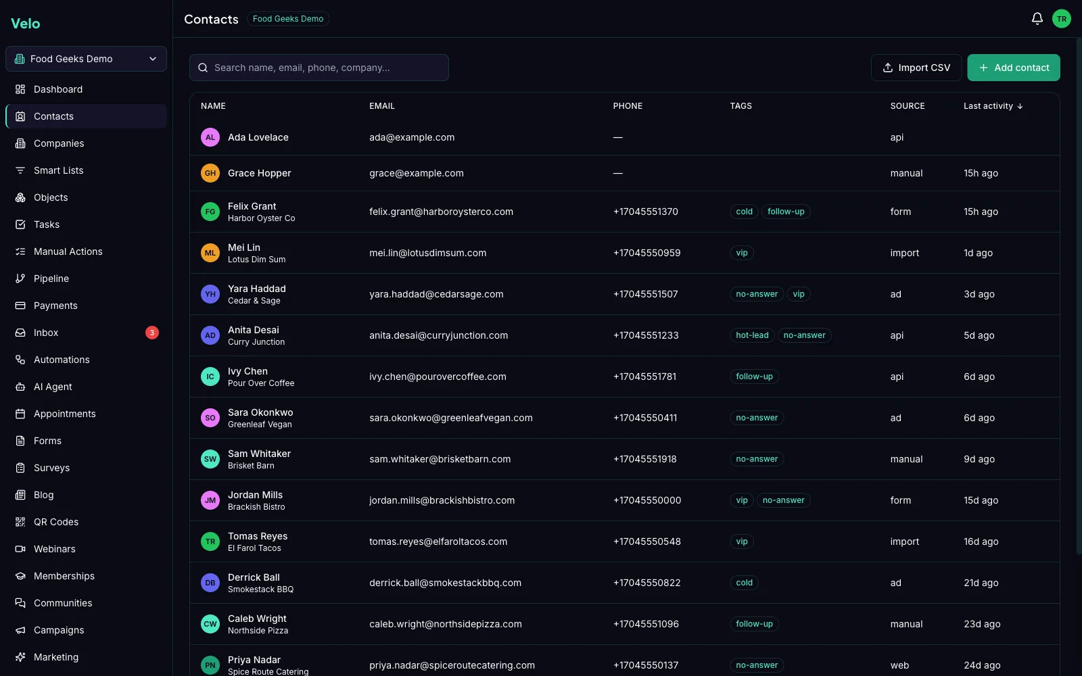
Task: Click the Smart Lists filter icon
Action: pos(20,170)
